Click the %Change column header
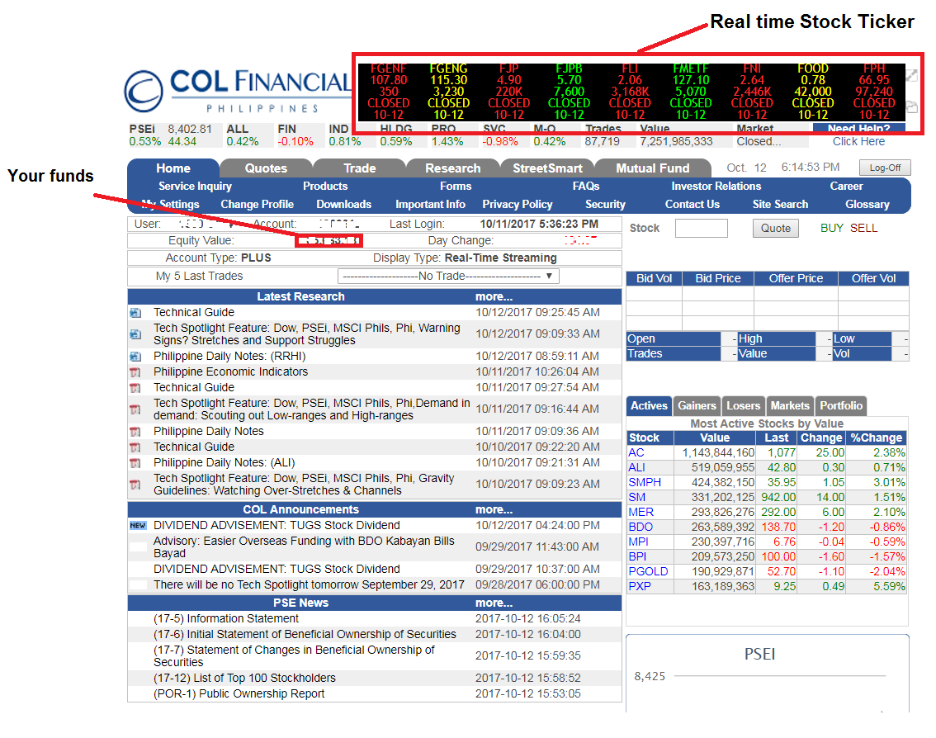 877,438
